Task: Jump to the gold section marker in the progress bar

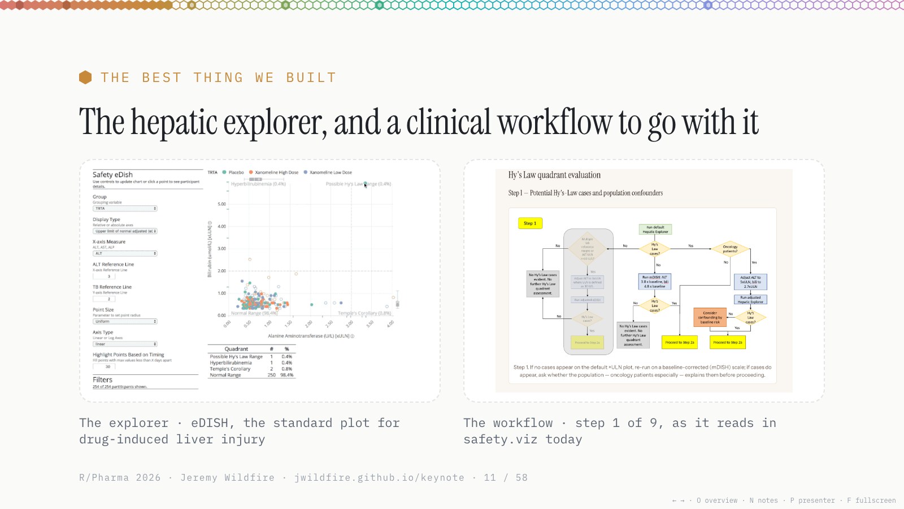Action: click(192, 5)
